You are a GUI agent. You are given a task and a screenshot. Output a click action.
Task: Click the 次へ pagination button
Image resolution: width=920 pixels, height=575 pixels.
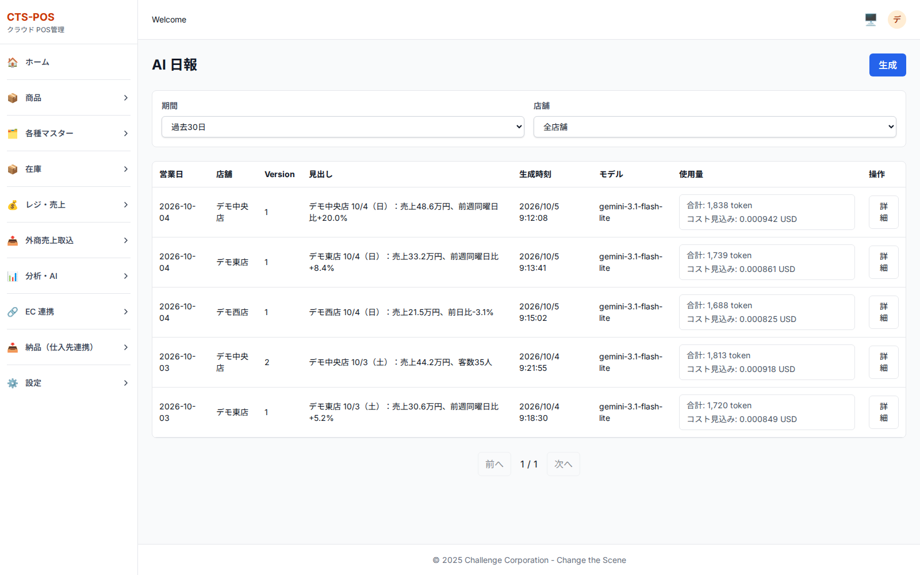pos(563,464)
